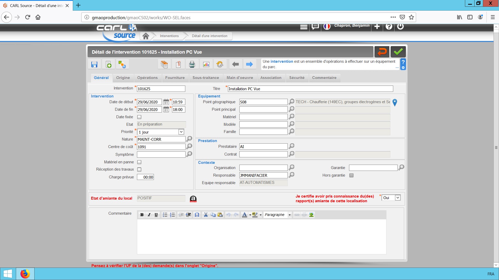
Task: Click the save floppy disk icon
Action: click(94, 64)
